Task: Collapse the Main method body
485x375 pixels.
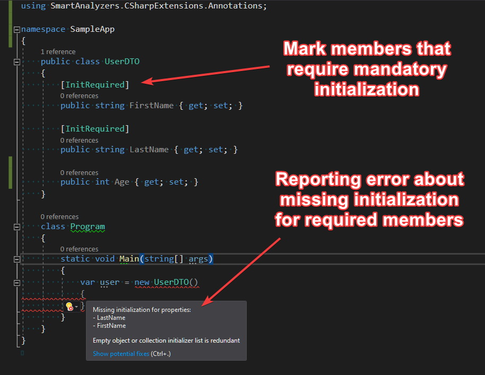Action: click(16, 259)
